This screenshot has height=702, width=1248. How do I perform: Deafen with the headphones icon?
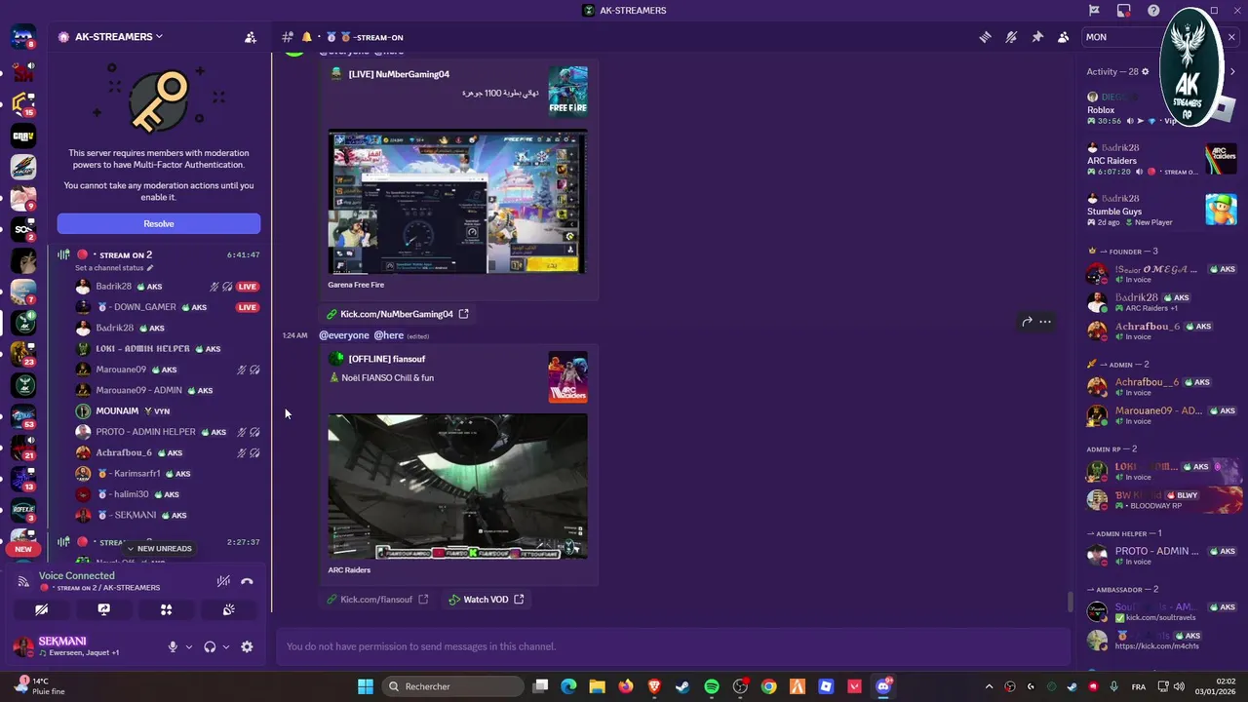(x=210, y=646)
